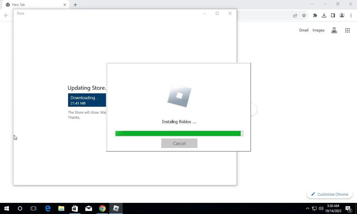Open the Google apps grid

pos(347,30)
